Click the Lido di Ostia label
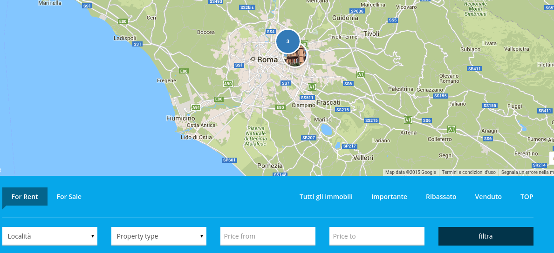 click(196, 137)
